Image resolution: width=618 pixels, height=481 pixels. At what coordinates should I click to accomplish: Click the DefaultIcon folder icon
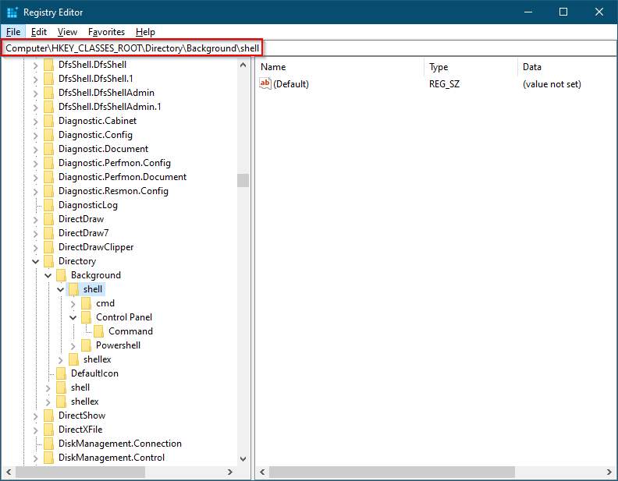61,373
